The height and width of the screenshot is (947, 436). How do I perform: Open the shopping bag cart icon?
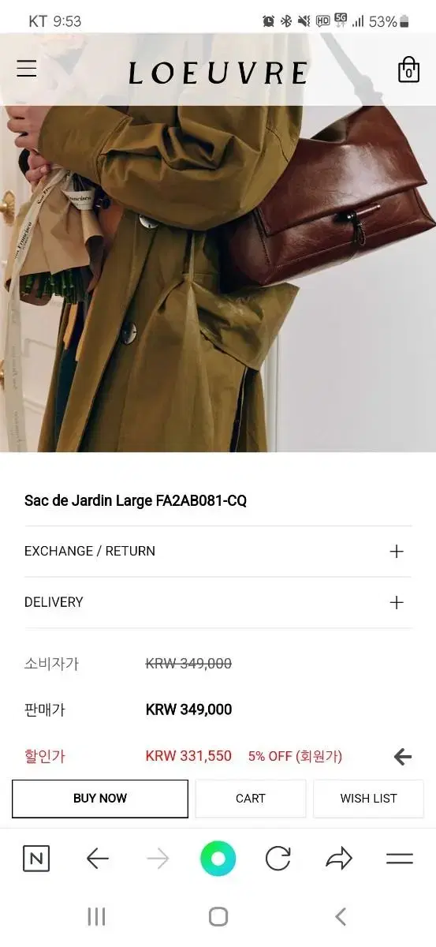(408, 69)
